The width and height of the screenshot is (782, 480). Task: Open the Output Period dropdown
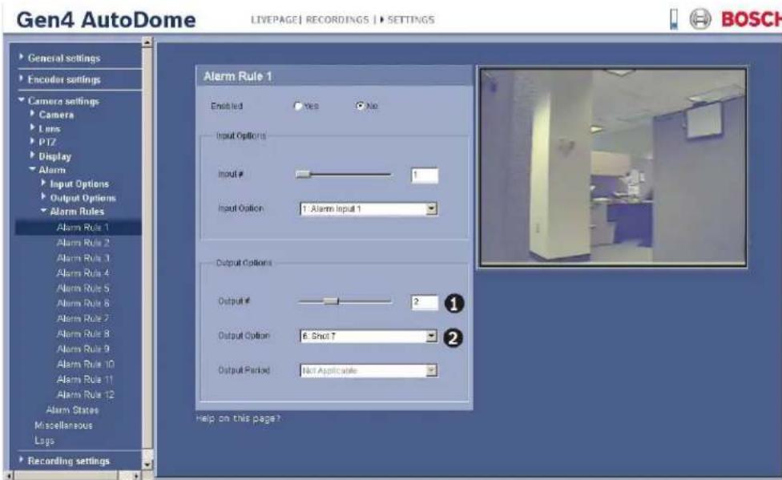[431, 371]
